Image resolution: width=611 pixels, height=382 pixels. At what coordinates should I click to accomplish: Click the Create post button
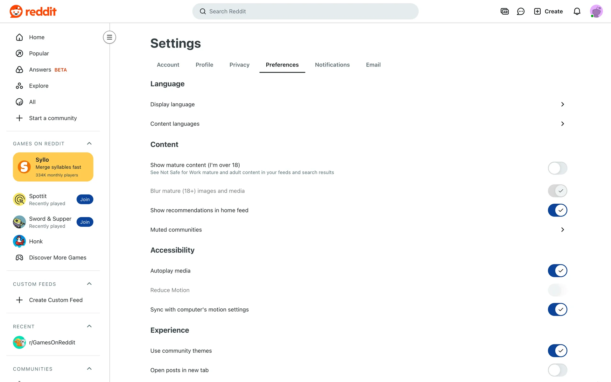[548, 11]
